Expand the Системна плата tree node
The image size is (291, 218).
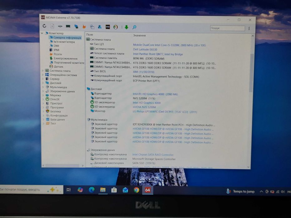click(x=43, y=71)
